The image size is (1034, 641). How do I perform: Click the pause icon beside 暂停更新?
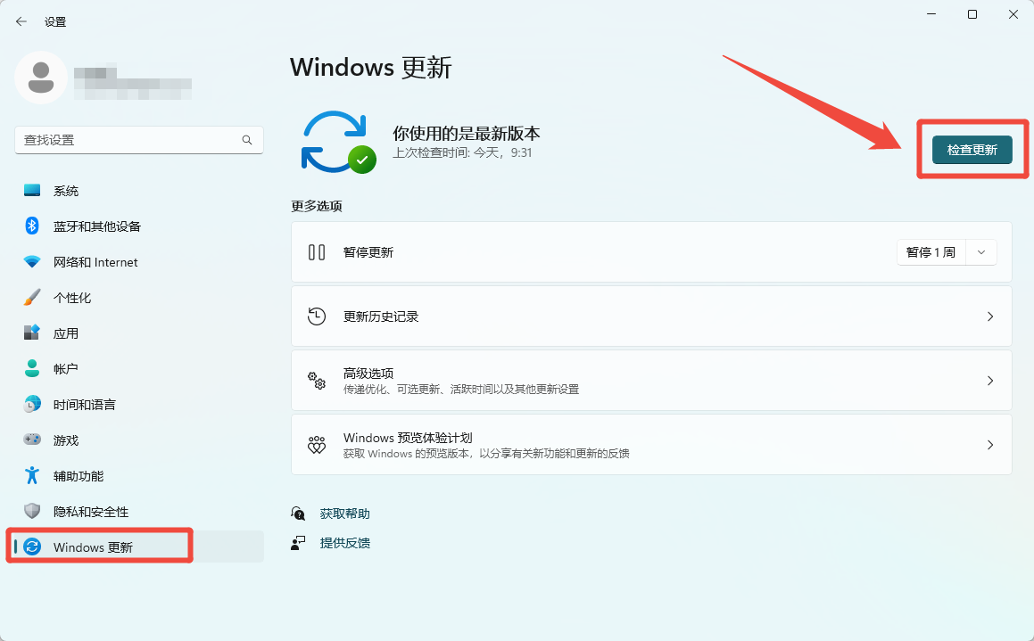317,252
